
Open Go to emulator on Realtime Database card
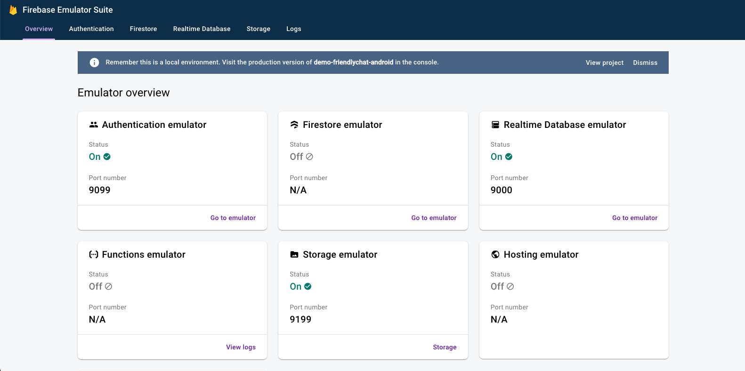[x=634, y=218]
